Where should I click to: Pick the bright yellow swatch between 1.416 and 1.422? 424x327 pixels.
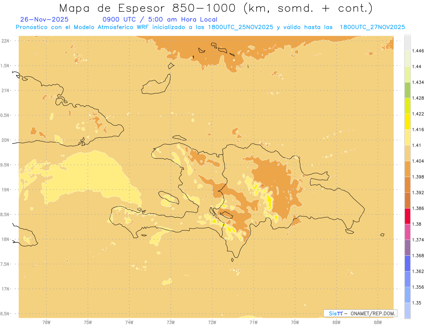click(x=407, y=122)
